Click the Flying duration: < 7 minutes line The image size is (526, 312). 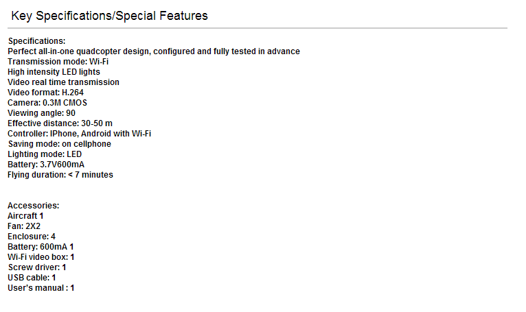pyautogui.click(x=60, y=175)
